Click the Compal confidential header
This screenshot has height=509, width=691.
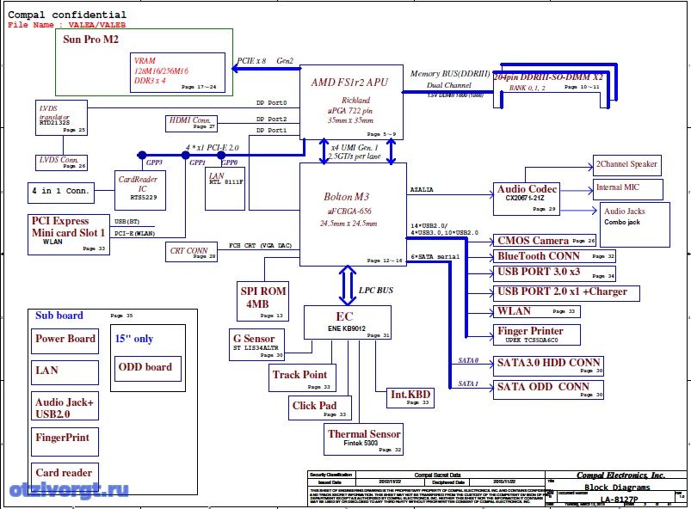67,15
